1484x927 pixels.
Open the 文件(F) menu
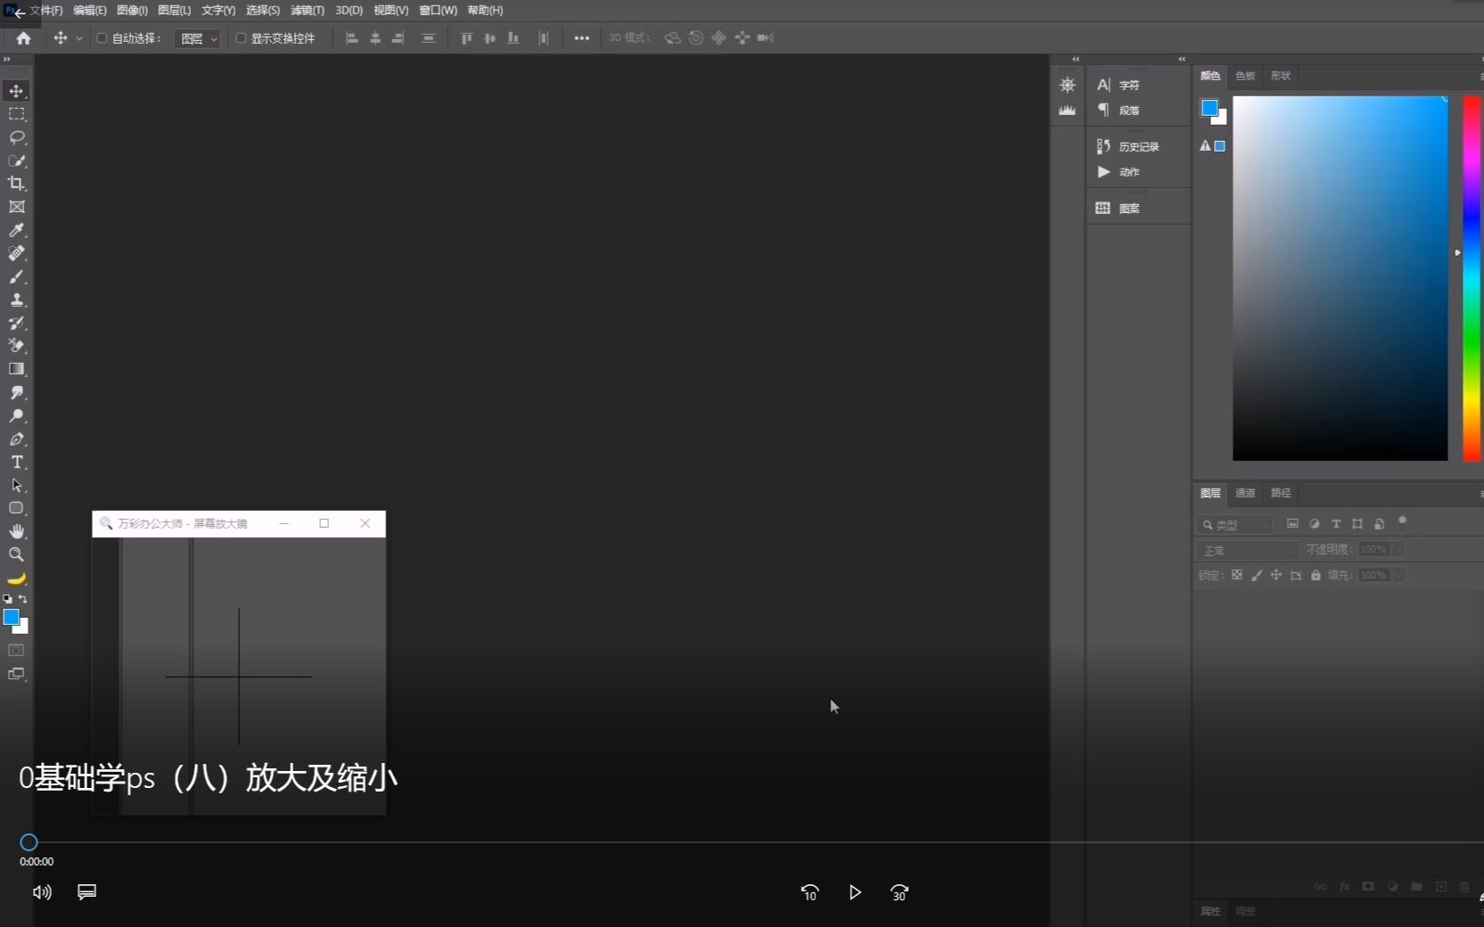(x=46, y=11)
